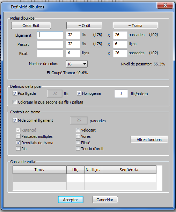Click the Crear Buit button
Image resolution: width=176 pixels, height=212 pixels.
pos(31,26)
